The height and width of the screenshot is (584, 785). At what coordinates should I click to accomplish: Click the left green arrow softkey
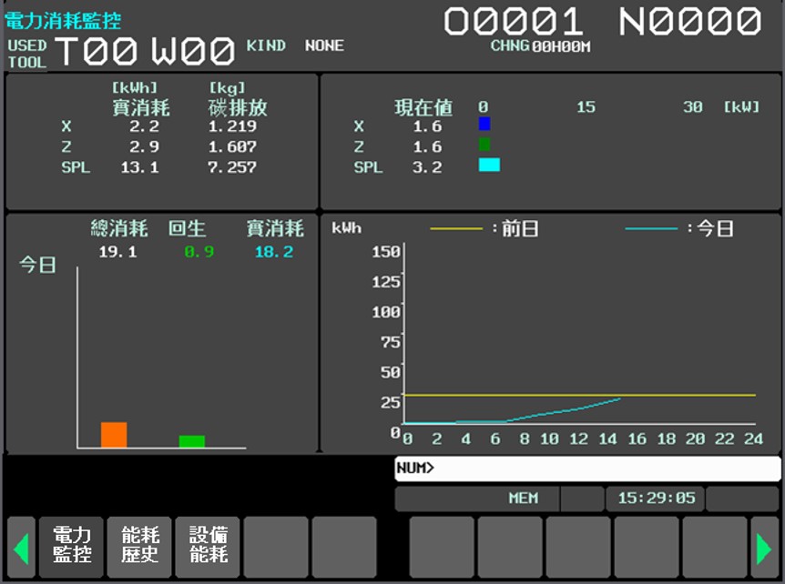[x=21, y=548]
